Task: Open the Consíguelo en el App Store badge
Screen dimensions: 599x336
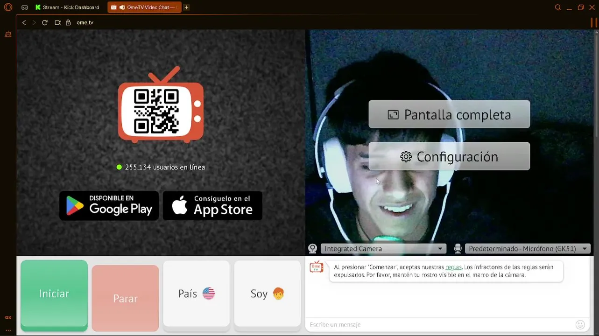Action: pyautogui.click(x=212, y=205)
